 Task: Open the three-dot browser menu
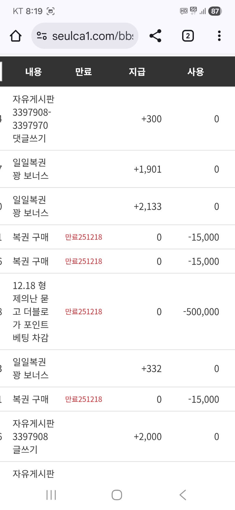click(x=219, y=36)
